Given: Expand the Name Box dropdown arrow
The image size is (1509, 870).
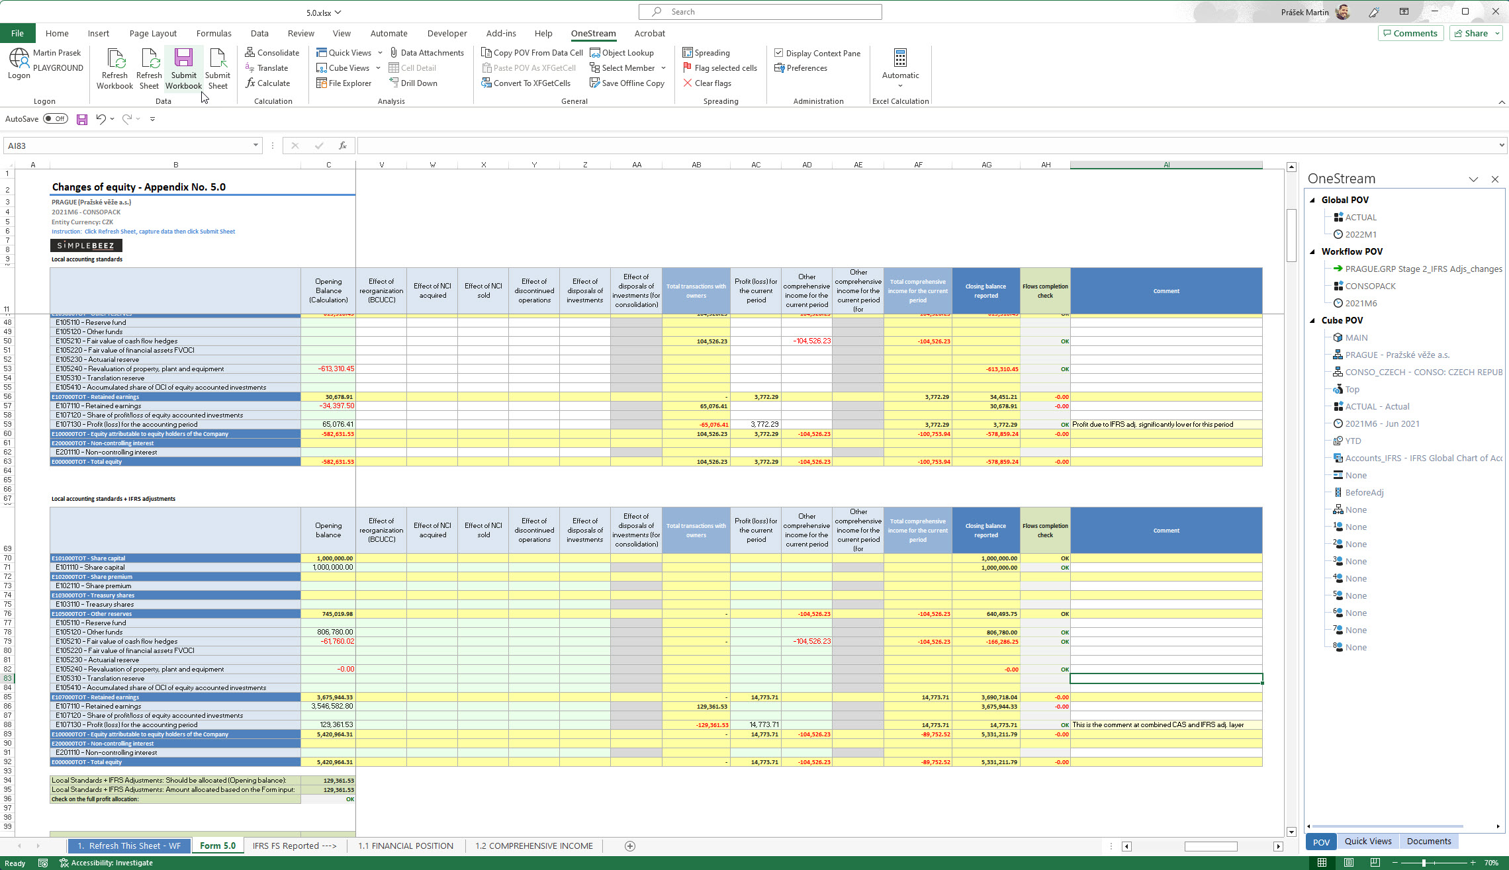Looking at the screenshot, I should coord(255,146).
